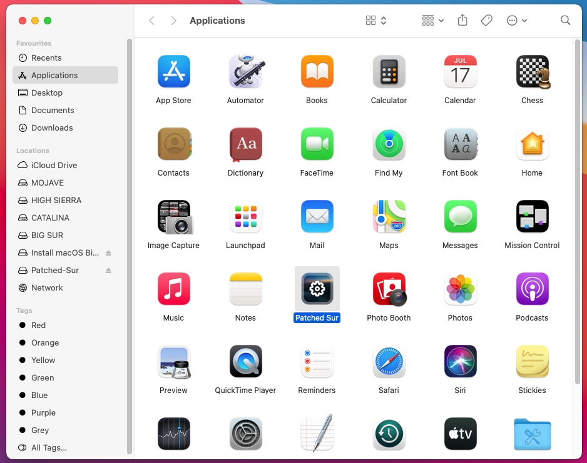Viewport: 587px width, 463px height.
Task: Open the HIGH SIERRA volume
Action: (x=66, y=201)
